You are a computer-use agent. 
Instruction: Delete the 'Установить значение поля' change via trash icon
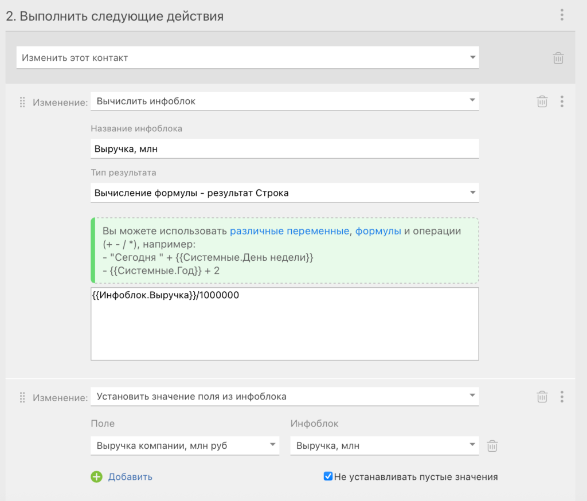[x=542, y=397]
